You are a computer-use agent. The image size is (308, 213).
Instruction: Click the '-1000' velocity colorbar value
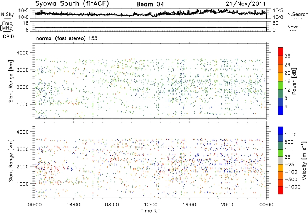tap(292, 187)
